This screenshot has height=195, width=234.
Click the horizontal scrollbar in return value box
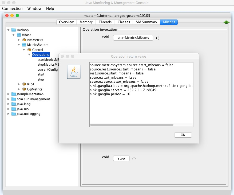[x=132, y=125]
